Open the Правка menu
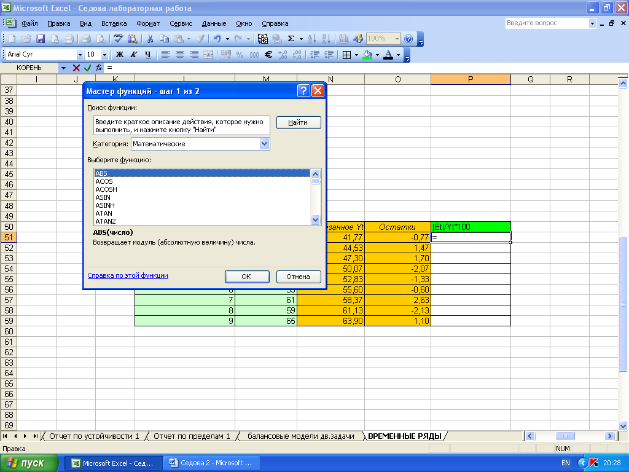 58,23
